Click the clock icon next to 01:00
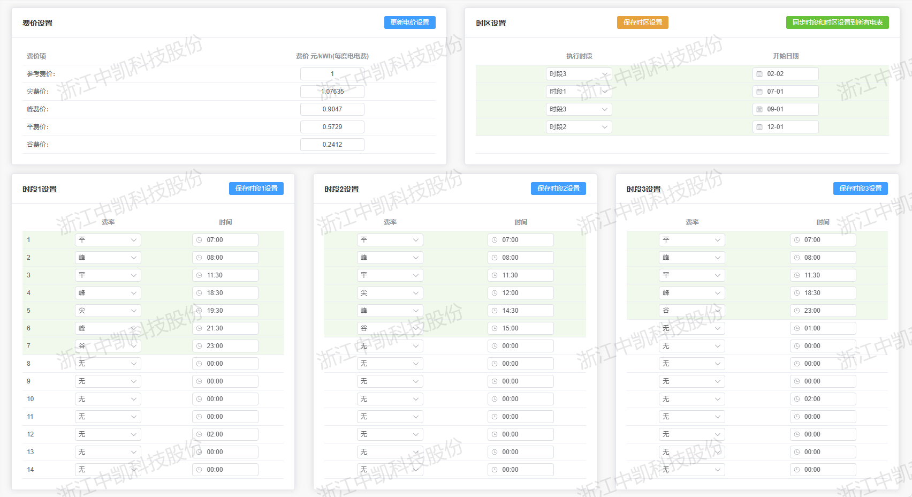Viewport: 912px width, 497px height. coord(796,328)
